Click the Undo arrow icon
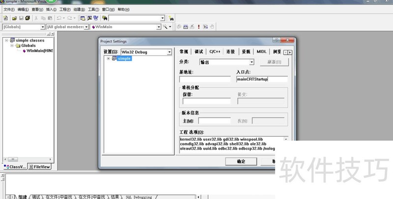 click(59, 18)
